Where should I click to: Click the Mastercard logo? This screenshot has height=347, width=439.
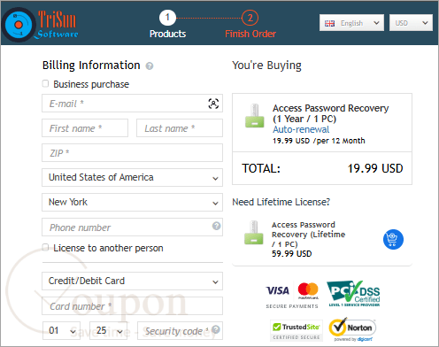pos(308,290)
